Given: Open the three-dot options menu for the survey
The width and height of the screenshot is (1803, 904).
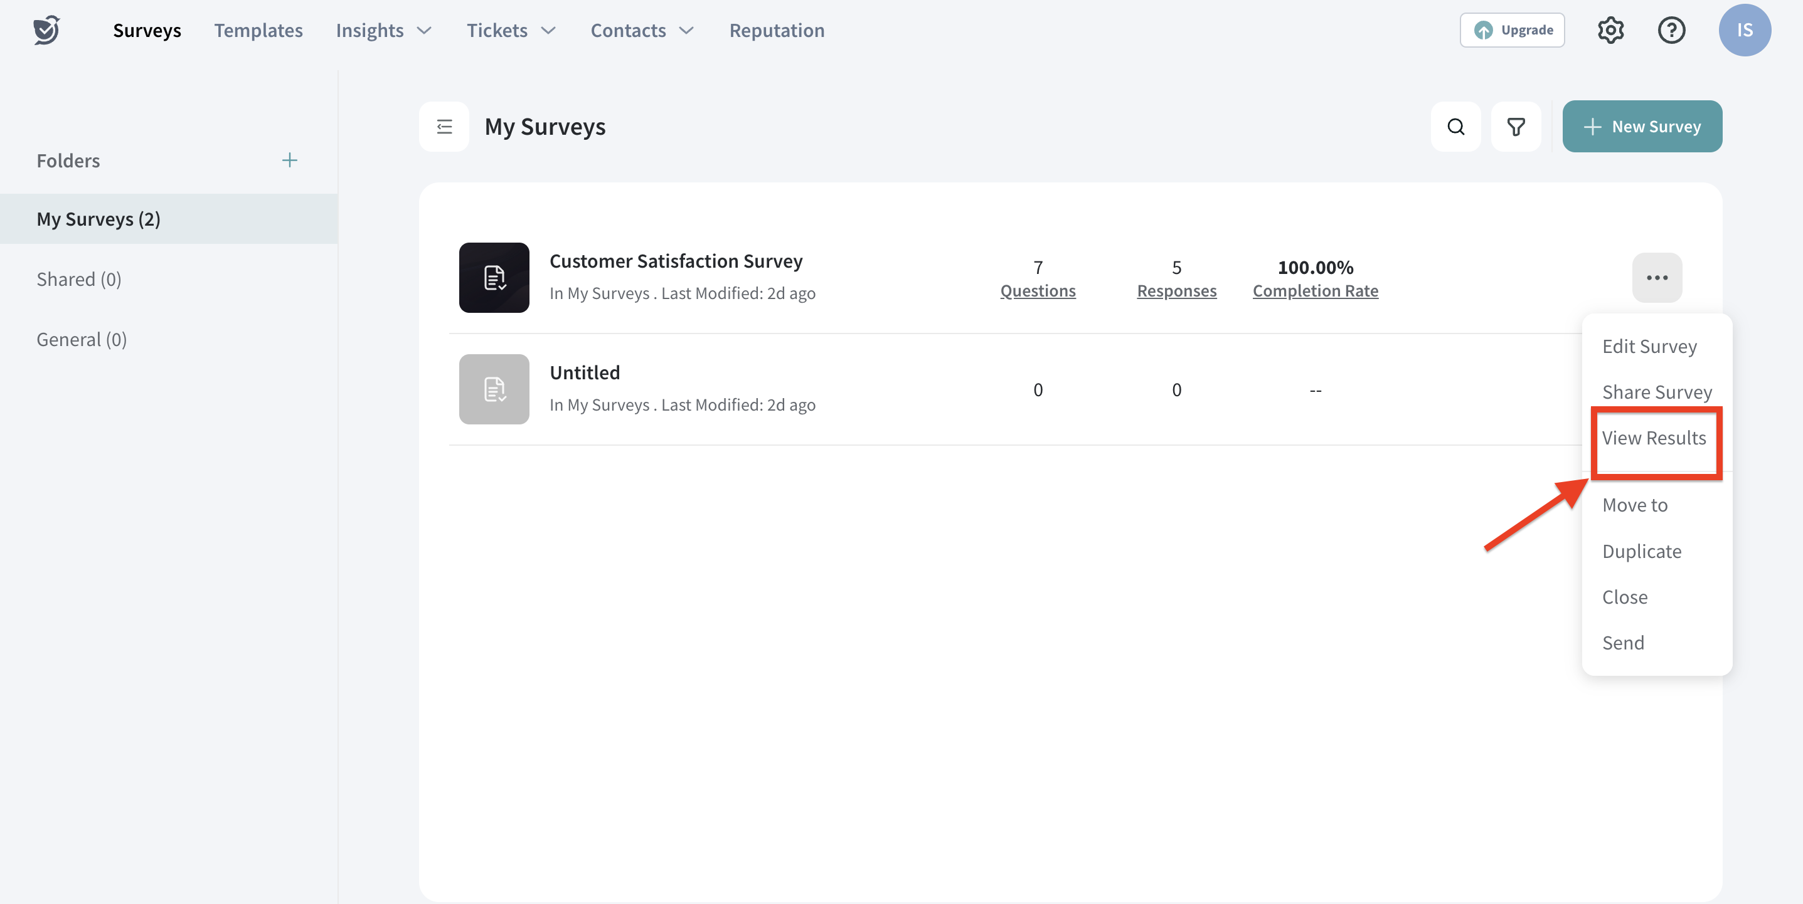Looking at the screenshot, I should 1657,278.
